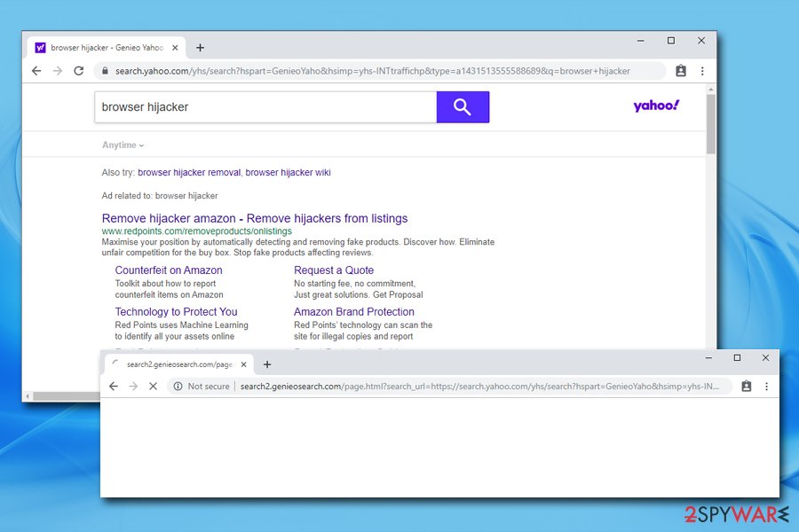Click the Yahoo favicon on the tab
Screen dimensions: 799x532
(40, 47)
